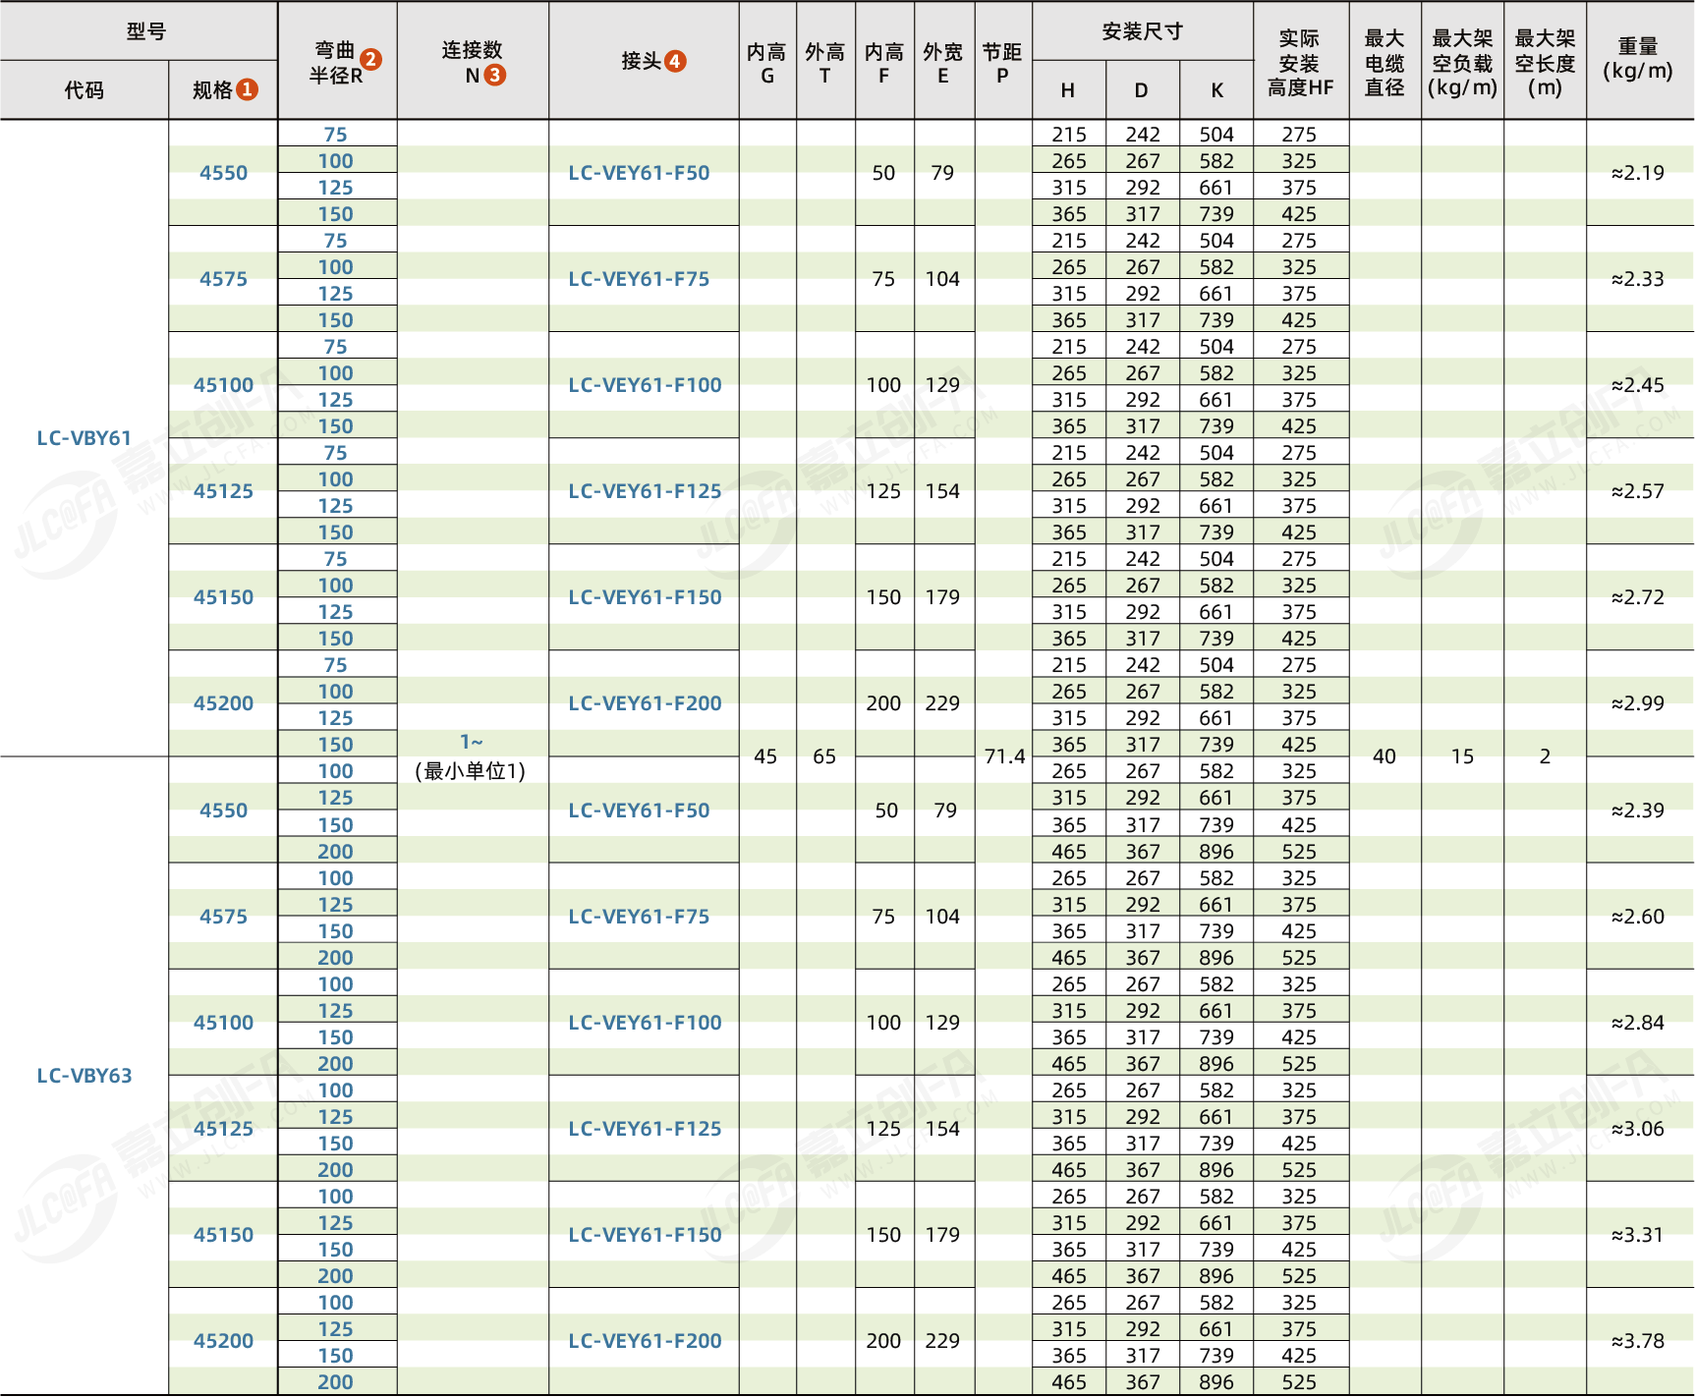Click the orange number 2 marker beside 弯曲半径R
The image size is (1695, 1397).
[x=371, y=59]
